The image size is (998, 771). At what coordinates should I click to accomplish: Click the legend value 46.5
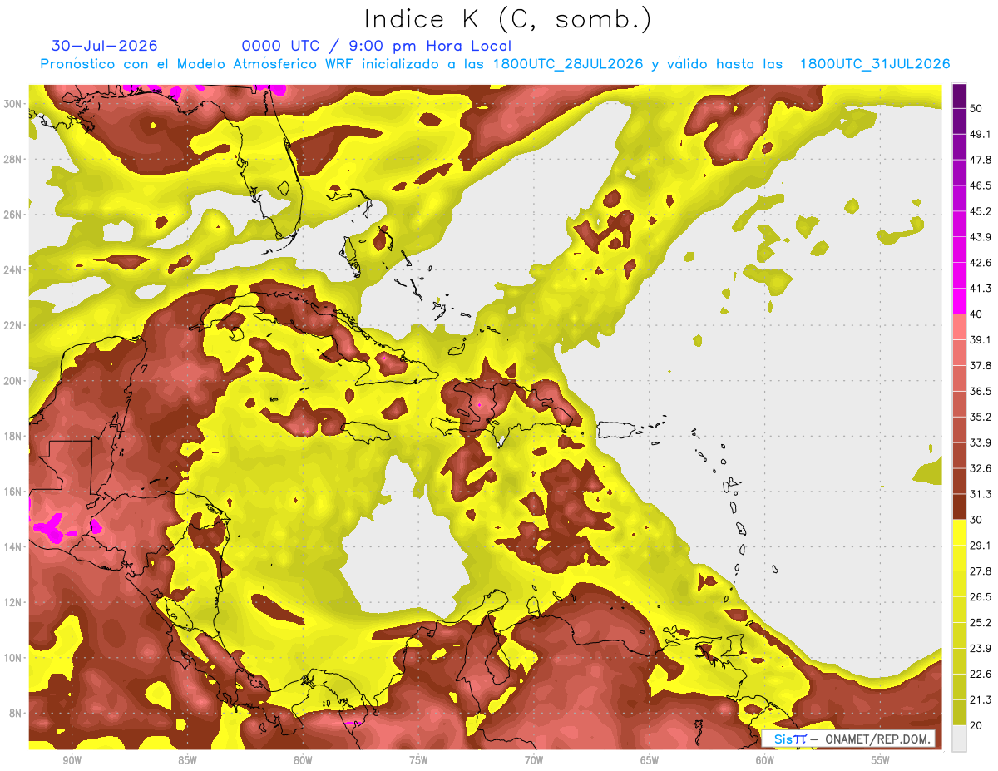tap(981, 185)
